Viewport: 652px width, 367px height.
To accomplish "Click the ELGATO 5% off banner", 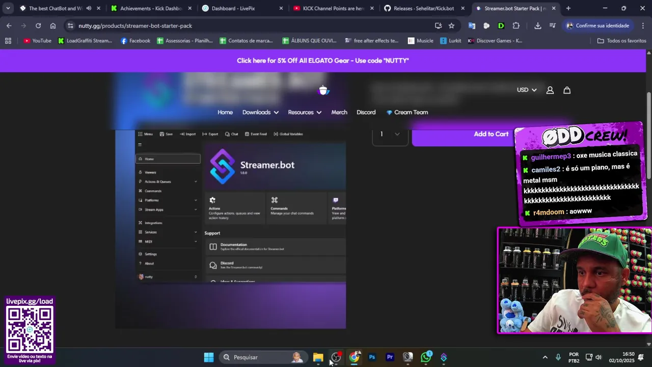I will [323, 61].
